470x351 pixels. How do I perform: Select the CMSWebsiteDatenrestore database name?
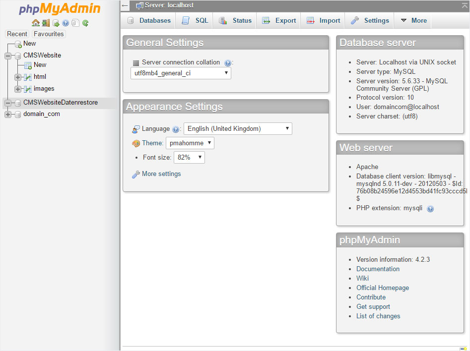point(61,103)
